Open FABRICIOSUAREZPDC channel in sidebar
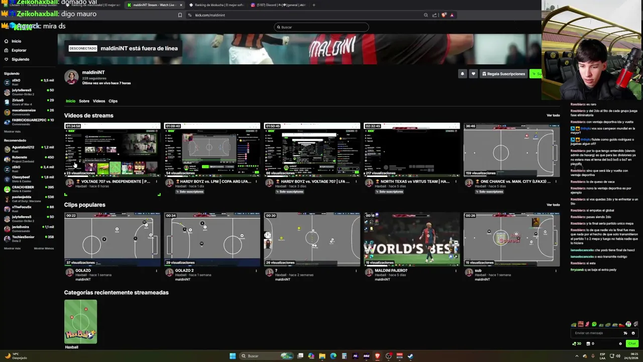This screenshot has width=643, height=362. pyautogui.click(x=29, y=122)
